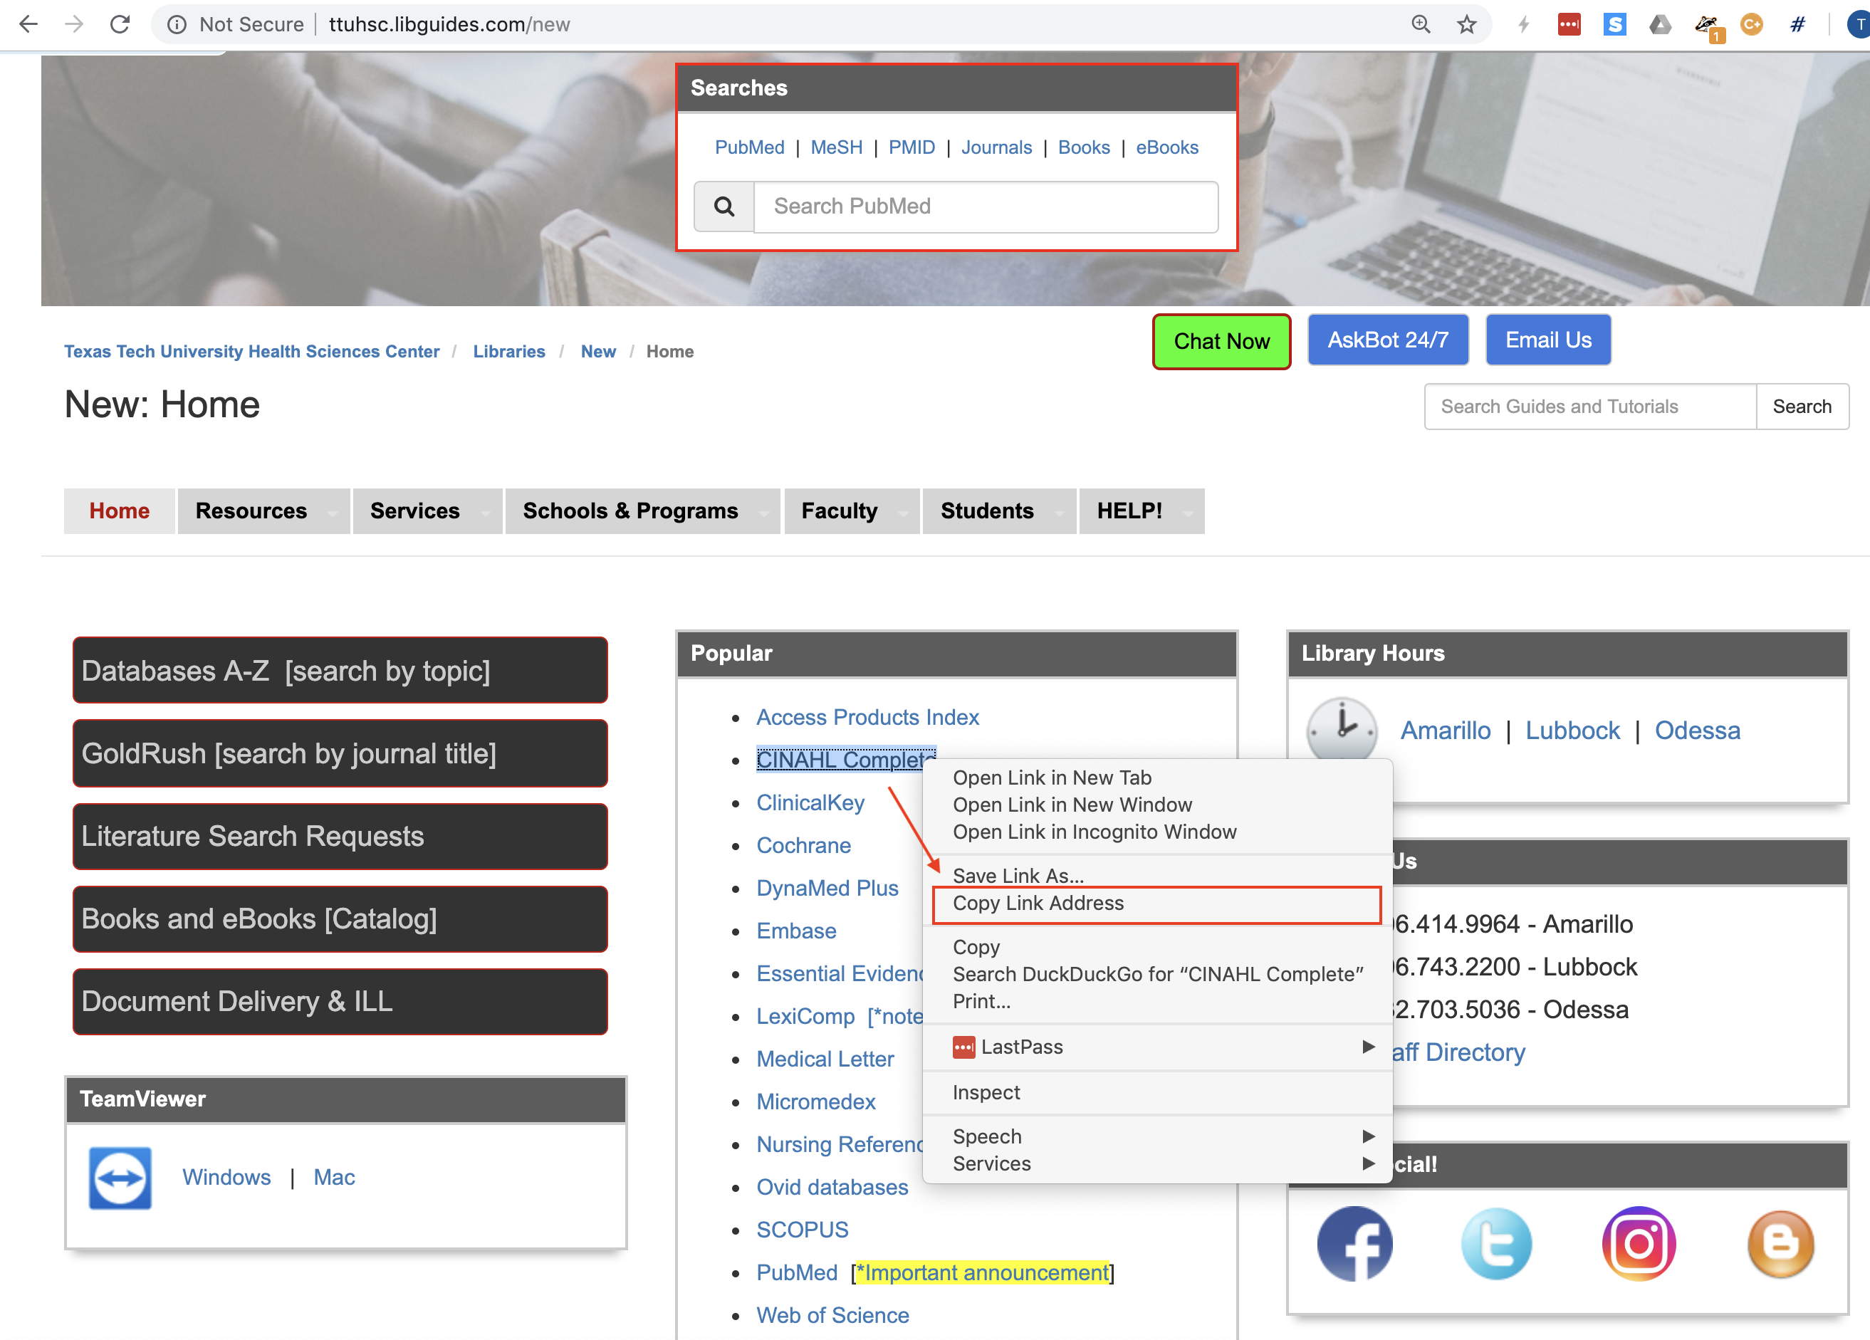Select Search DuckDuckGo for CINAHL Complete
The width and height of the screenshot is (1870, 1340).
pos(1156,974)
